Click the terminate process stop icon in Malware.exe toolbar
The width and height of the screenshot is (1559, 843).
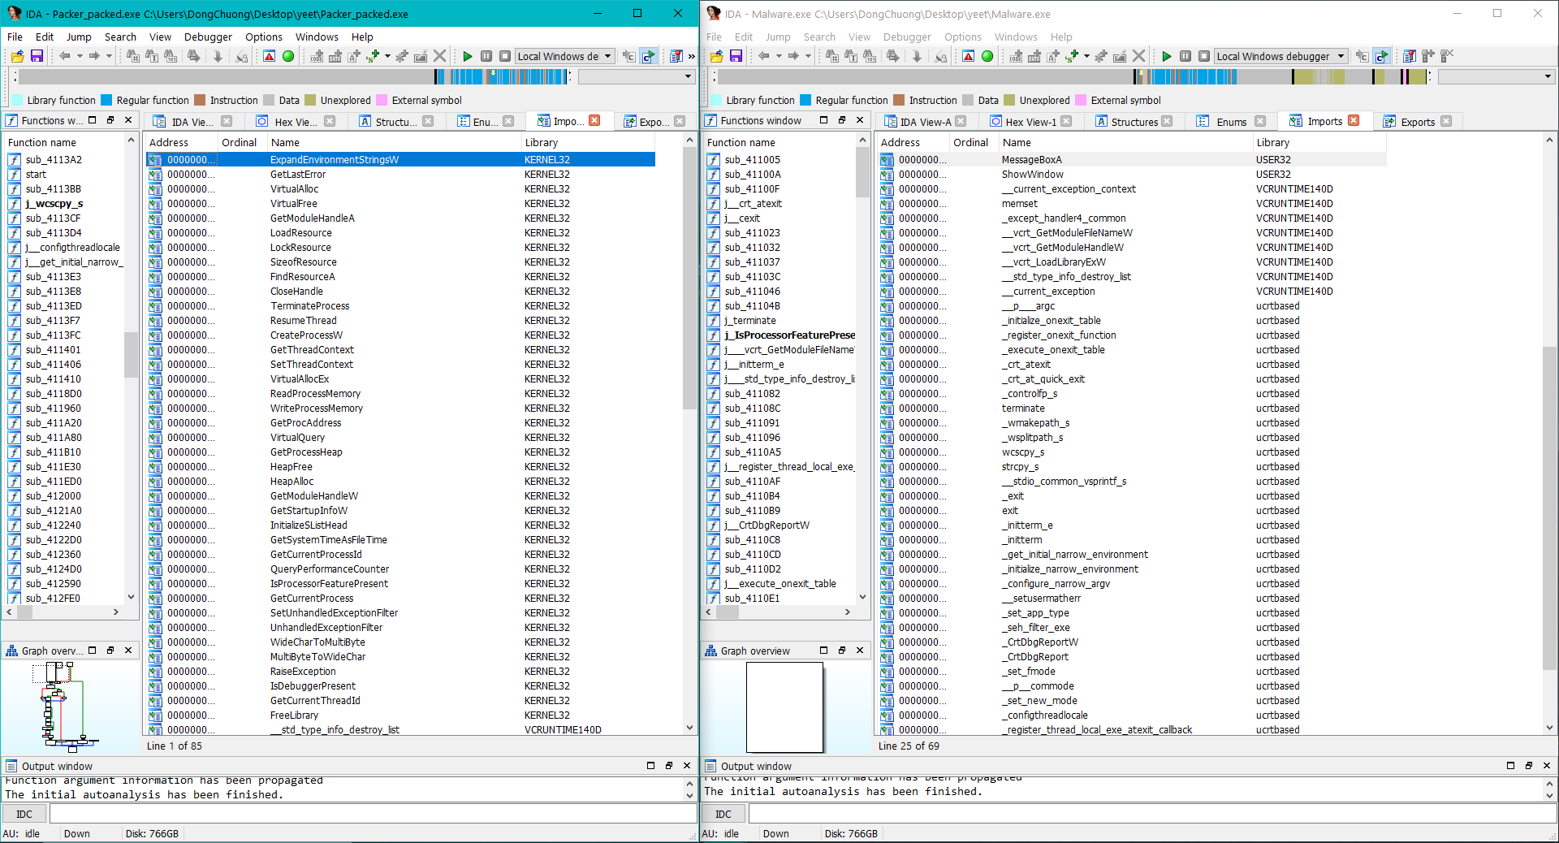coord(1204,56)
